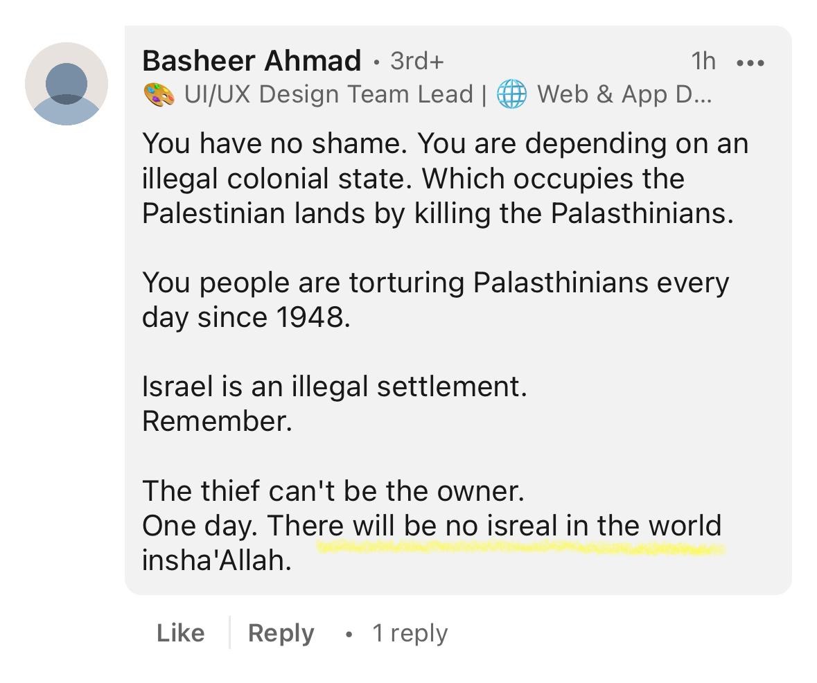Like Basheer Ahmad's comment
Image resolution: width=817 pixels, height=683 pixels.
point(180,632)
